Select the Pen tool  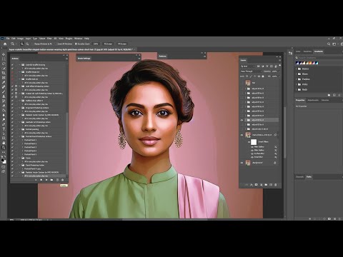point(4,124)
